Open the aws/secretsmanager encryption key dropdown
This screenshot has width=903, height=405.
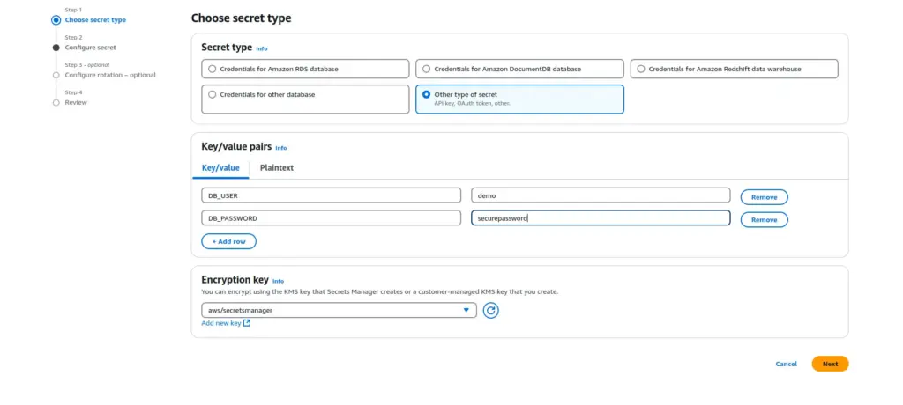(339, 310)
